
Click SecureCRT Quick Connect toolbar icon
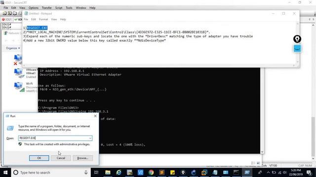9,13
